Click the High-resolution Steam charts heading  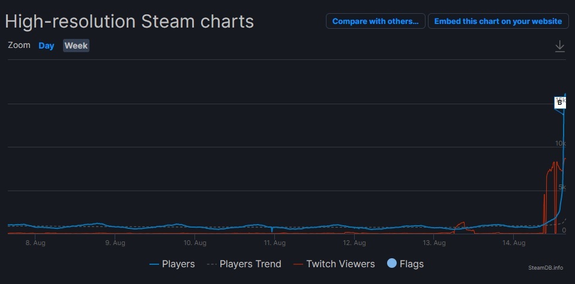point(130,22)
